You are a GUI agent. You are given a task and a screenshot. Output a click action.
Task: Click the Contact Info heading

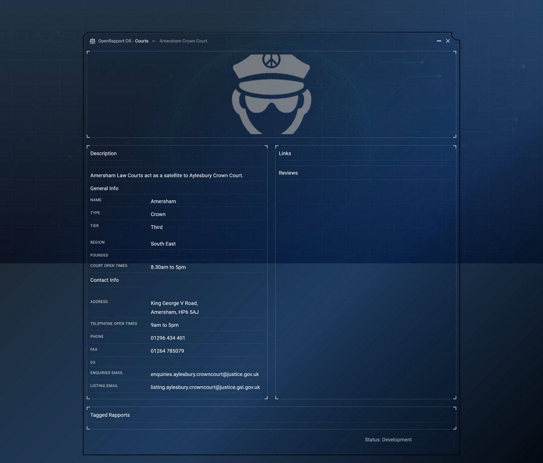coord(105,280)
